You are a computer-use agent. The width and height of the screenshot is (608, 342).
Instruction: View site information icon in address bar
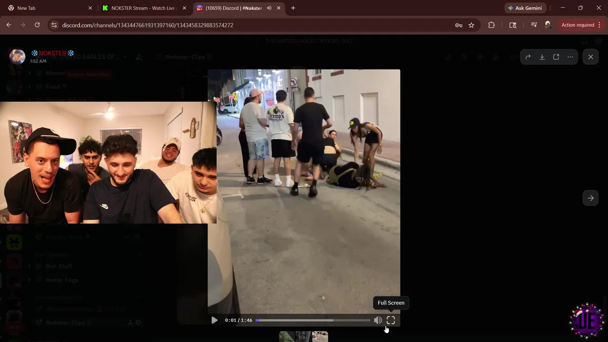point(54,25)
